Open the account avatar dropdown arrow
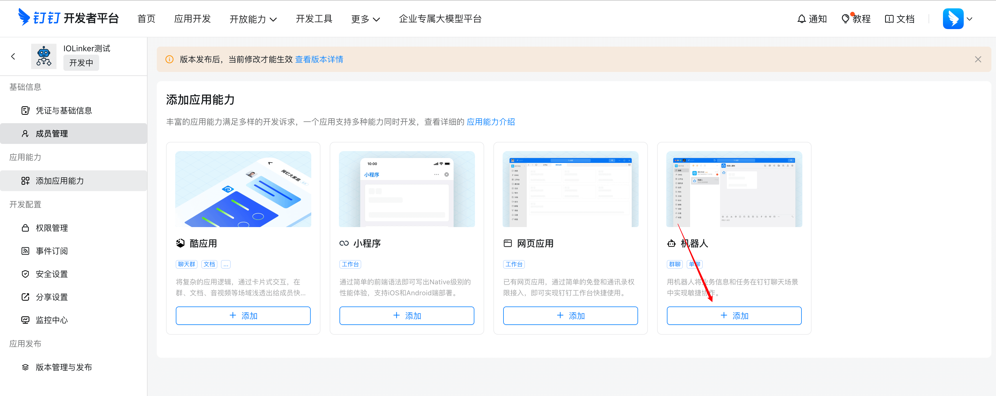Screen dimensions: 996x396 coord(969,19)
